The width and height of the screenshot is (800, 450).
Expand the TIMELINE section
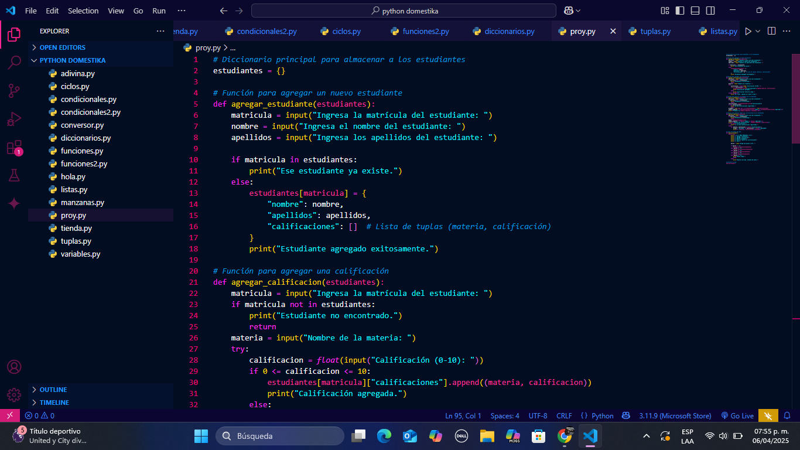tap(54, 403)
